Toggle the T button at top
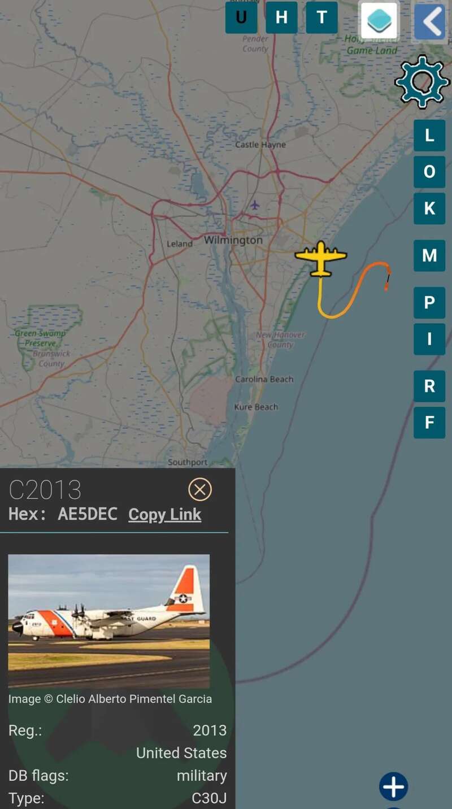 tap(322, 18)
